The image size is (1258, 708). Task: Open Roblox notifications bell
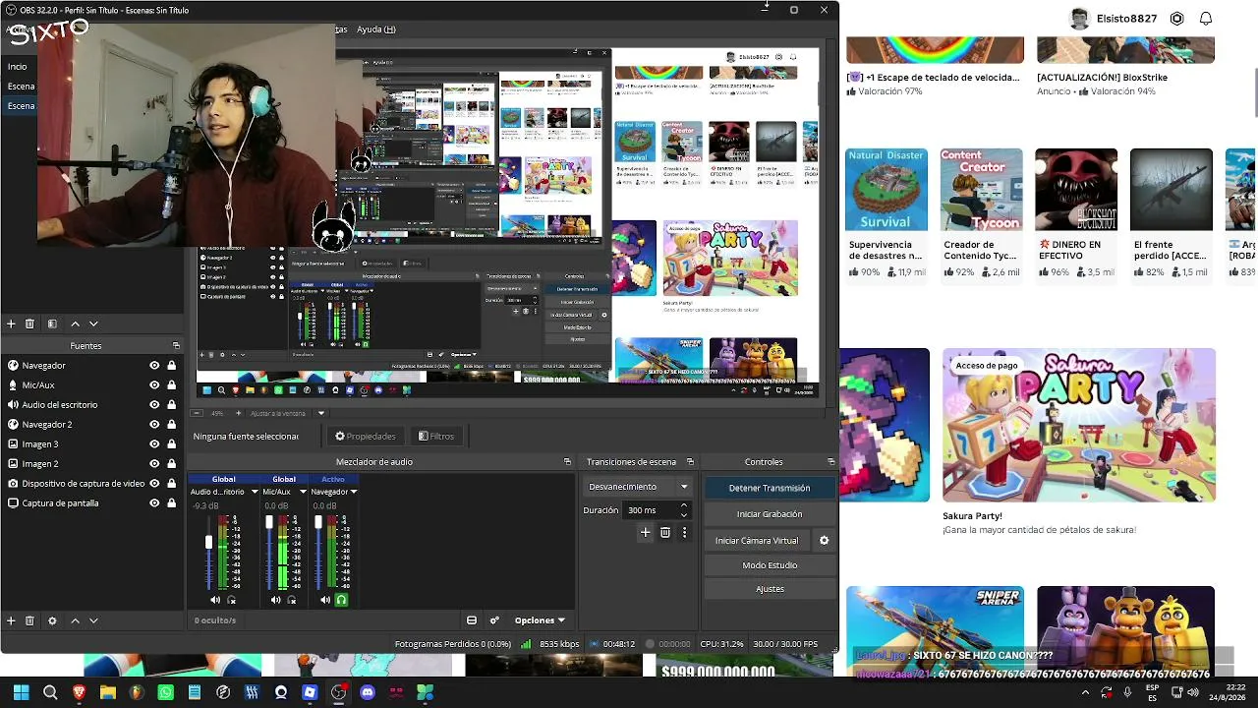(x=1206, y=19)
